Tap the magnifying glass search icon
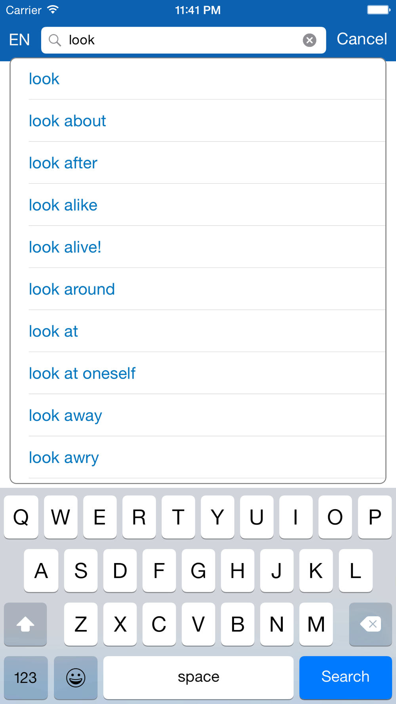The image size is (396, 704). tap(55, 40)
